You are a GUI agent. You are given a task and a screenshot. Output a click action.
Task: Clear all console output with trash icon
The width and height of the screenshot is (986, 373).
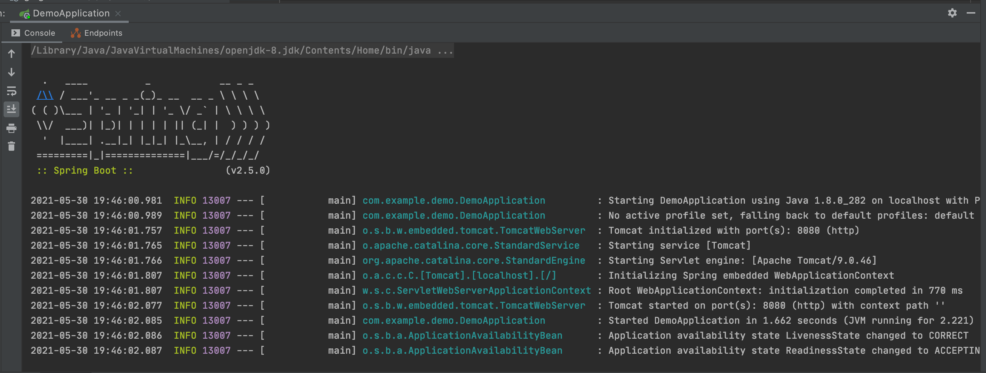point(11,146)
